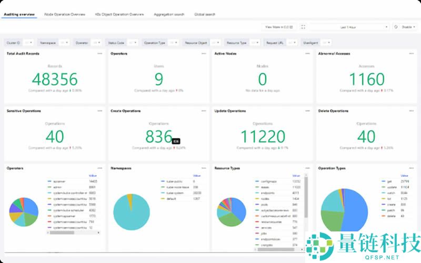Click the ellipsis on Delete Operations card
421x263 pixels.
pyautogui.click(x=411, y=111)
